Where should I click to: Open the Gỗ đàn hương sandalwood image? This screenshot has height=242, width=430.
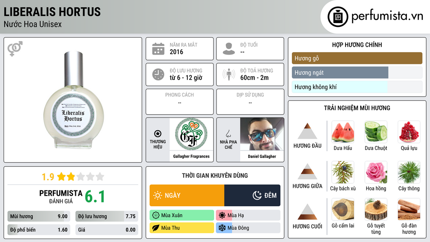tap(409, 209)
